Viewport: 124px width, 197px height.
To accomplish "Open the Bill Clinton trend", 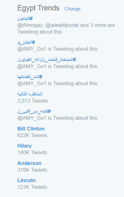I will pyautogui.click(x=31, y=129).
